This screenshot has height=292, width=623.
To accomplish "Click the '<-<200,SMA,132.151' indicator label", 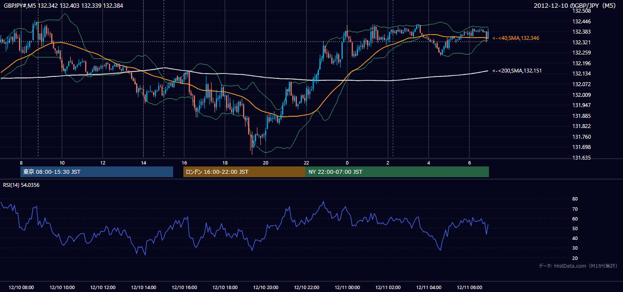I will (x=517, y=71).
